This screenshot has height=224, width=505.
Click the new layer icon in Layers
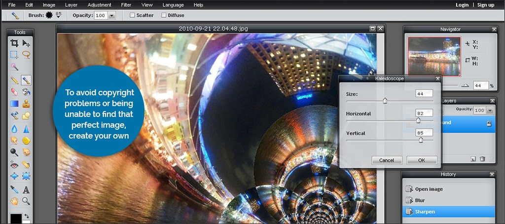[473, 159]
